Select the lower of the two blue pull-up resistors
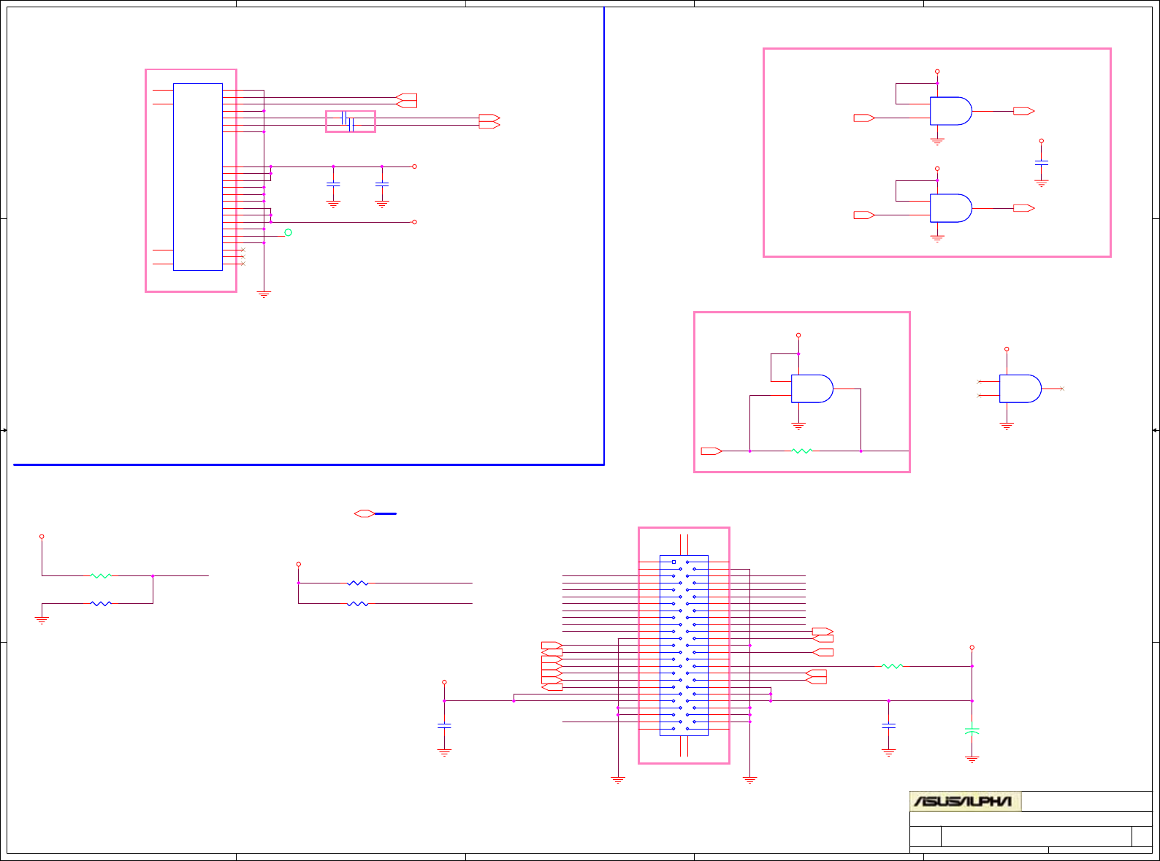 click(358, 604)
